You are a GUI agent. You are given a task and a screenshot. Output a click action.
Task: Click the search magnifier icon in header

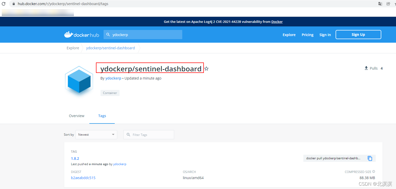coord(108,35)
